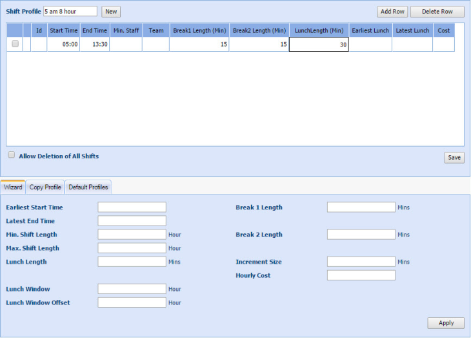Screen dimensions: 471x338
Task: Click the Shift Profile name field
Action: tap(70, 12)
